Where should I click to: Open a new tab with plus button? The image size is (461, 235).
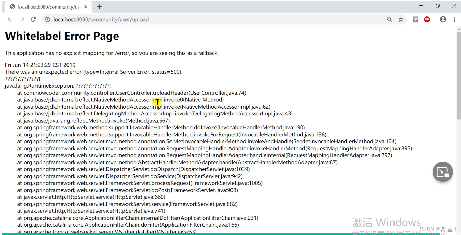click(x=99, y=7)
